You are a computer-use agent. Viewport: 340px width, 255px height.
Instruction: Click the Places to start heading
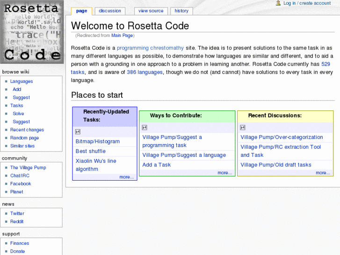coord(97,95)
